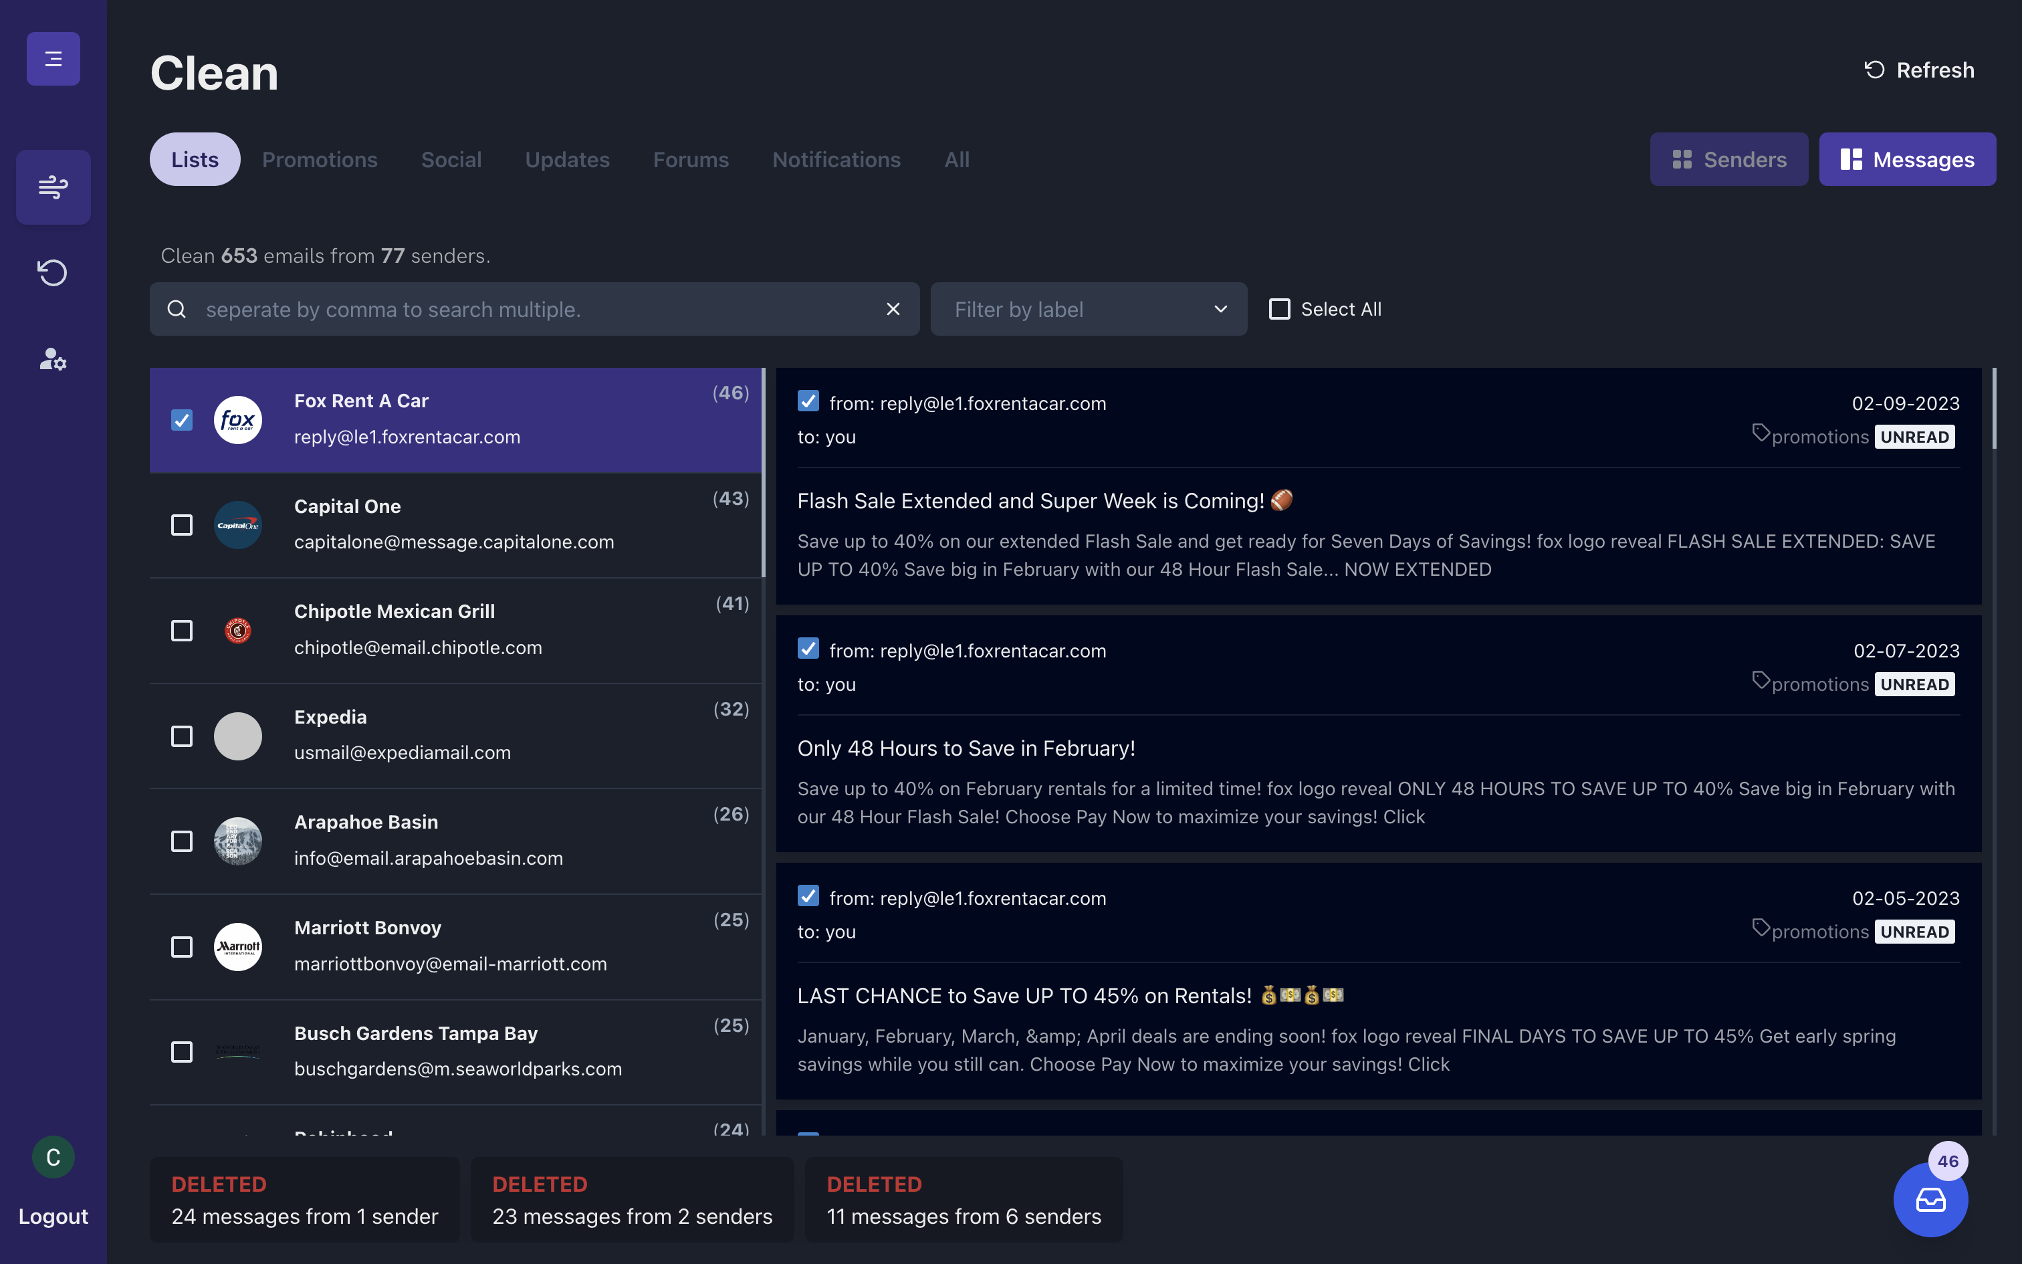
Task: Toggle the sidebar menu icon
Action: click(x=53, y=59)
